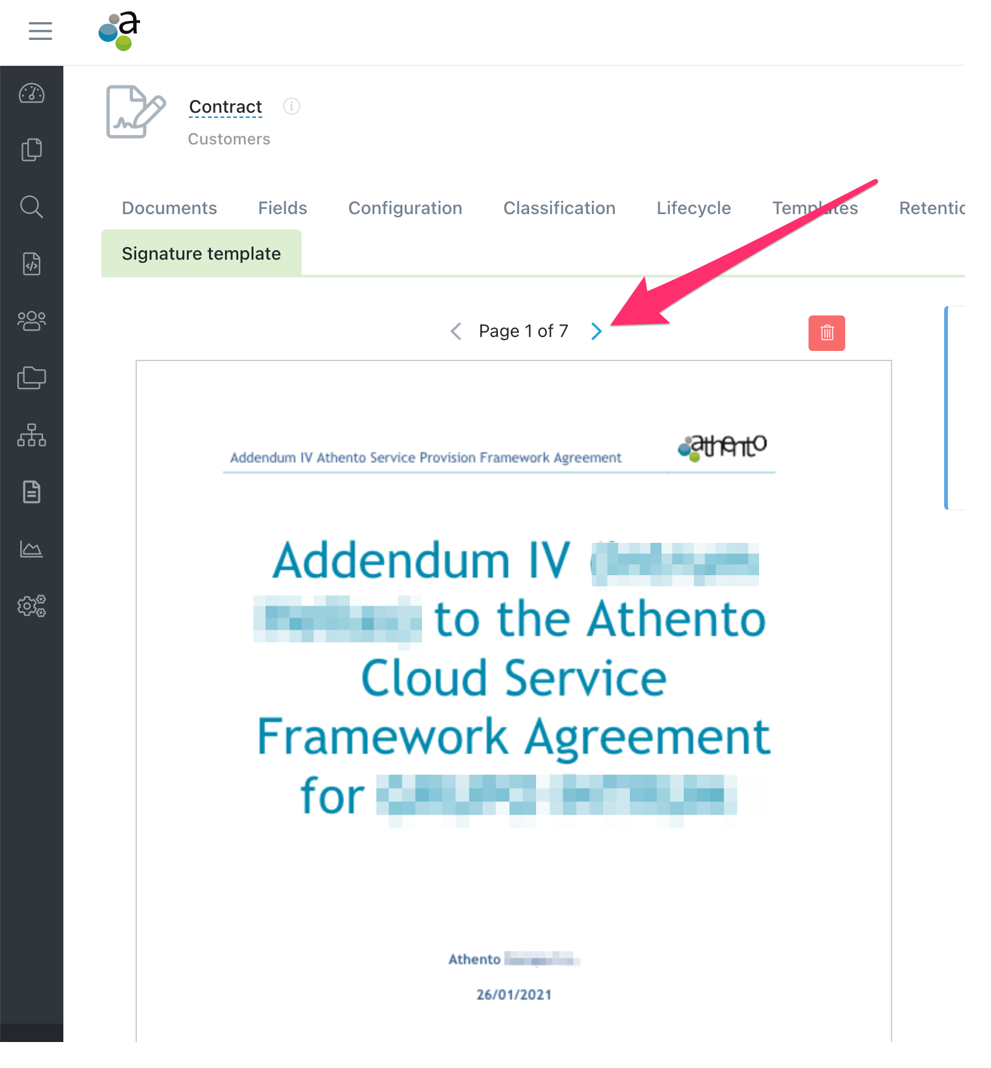Image resolution: width=991 pixels, height=1068 pixels.
Task: Open the search magnifier in sidebar
Action: coord(31,207)
